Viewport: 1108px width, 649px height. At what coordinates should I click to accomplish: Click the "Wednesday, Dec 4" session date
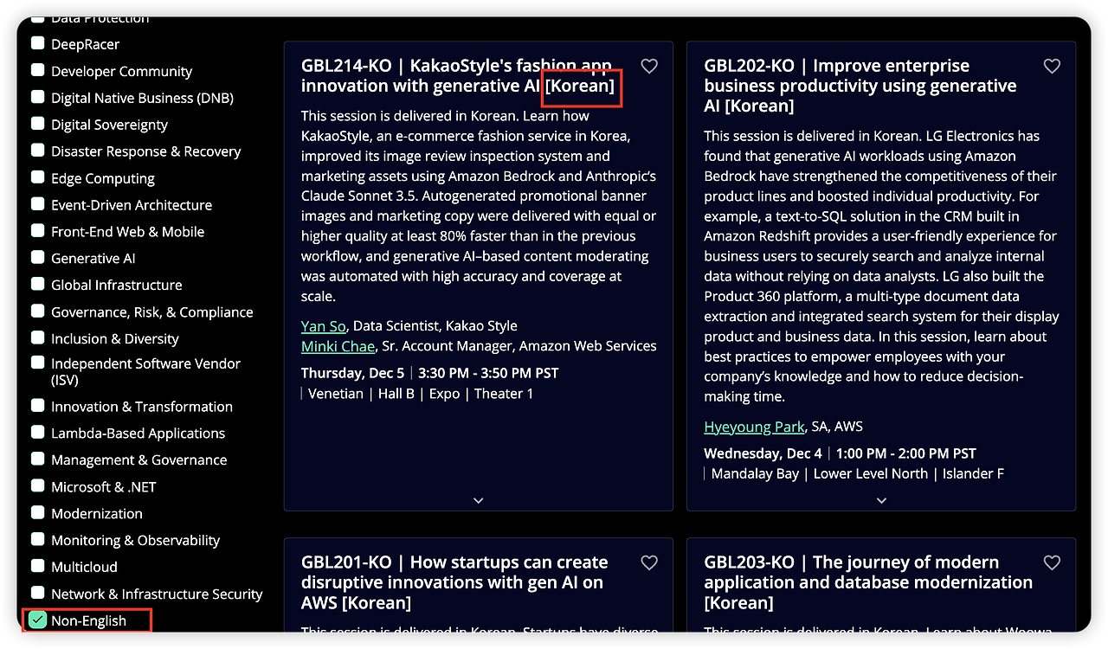tap(763, 453)
